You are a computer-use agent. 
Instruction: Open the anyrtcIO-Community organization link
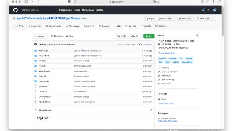pos(29,18)
